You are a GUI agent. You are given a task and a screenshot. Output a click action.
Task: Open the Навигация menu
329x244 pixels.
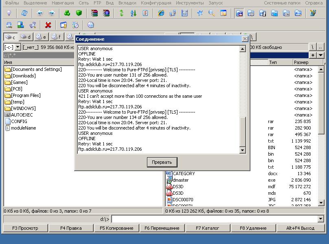(63, 3)
